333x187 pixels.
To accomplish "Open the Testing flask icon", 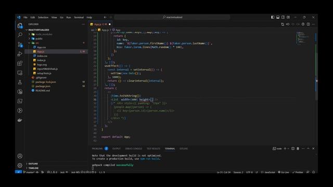I will click(x=20, y=82).
